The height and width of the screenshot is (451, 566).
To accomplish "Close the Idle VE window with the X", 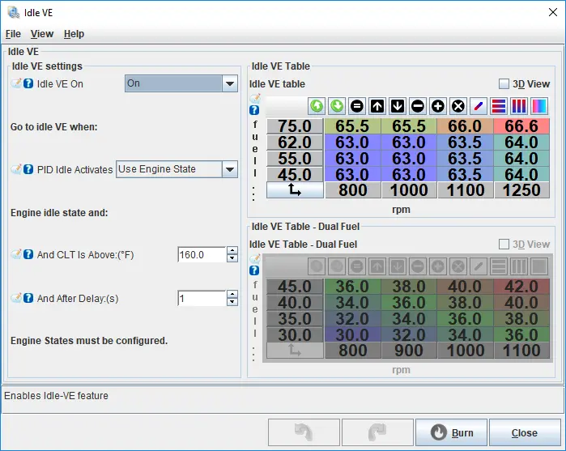I will [x=553, y=12].
